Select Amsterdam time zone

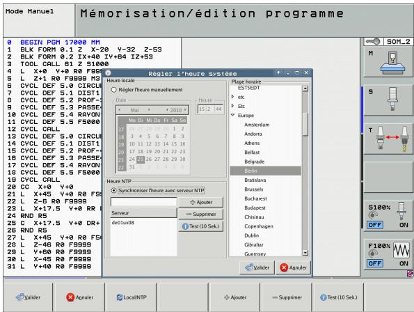[257, 125]
